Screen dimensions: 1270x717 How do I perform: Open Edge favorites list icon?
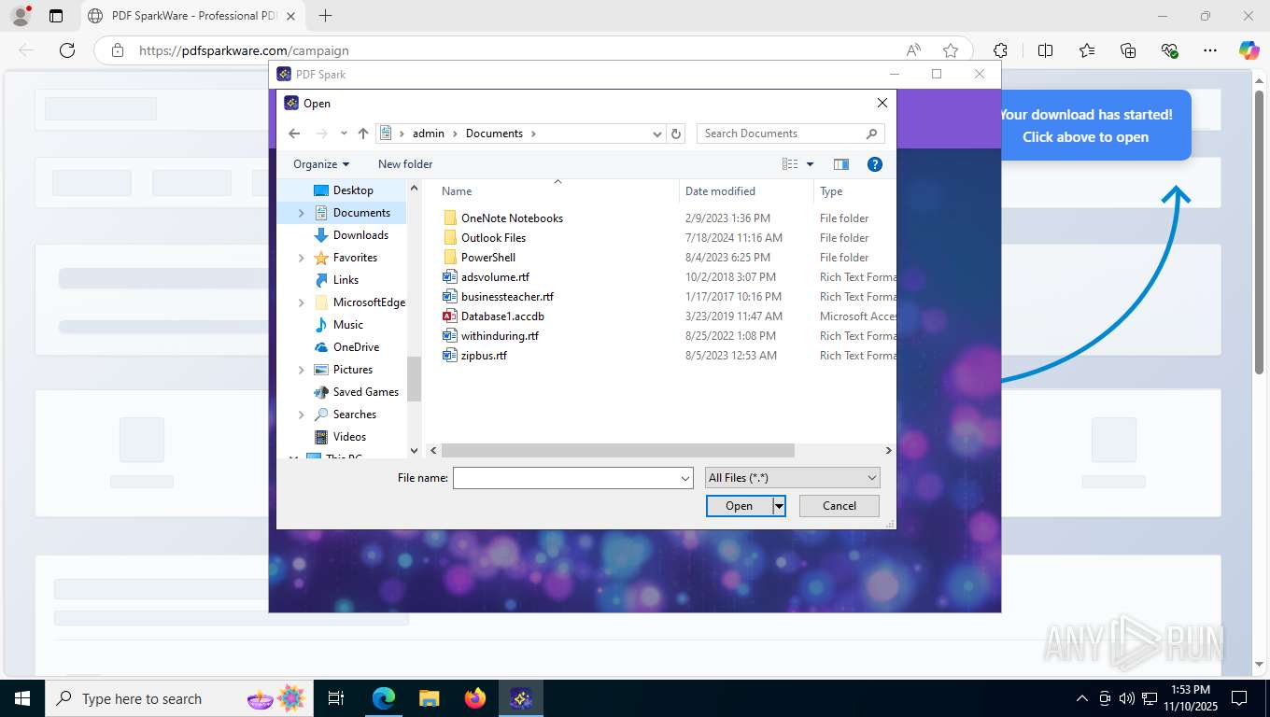click(1087, 50)
